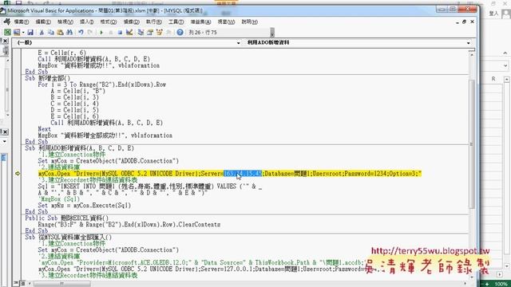Open VBA Help with the question mark icon

coord(180,32)
